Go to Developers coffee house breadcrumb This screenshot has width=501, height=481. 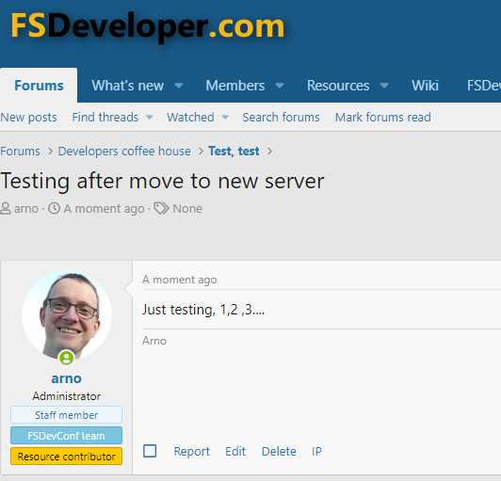[x=124, y=151]
